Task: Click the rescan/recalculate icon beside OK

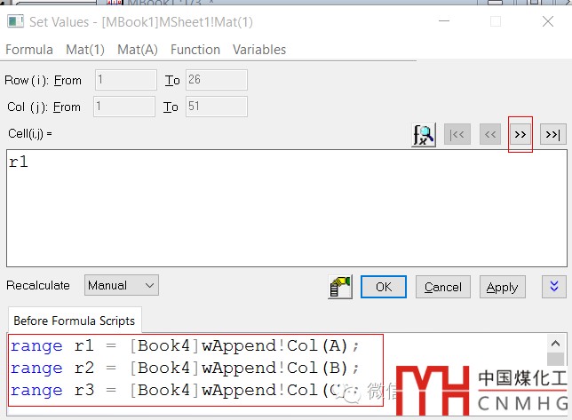Action: [340, 287]
